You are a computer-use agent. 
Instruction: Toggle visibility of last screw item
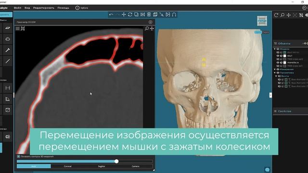coord(279,86)
